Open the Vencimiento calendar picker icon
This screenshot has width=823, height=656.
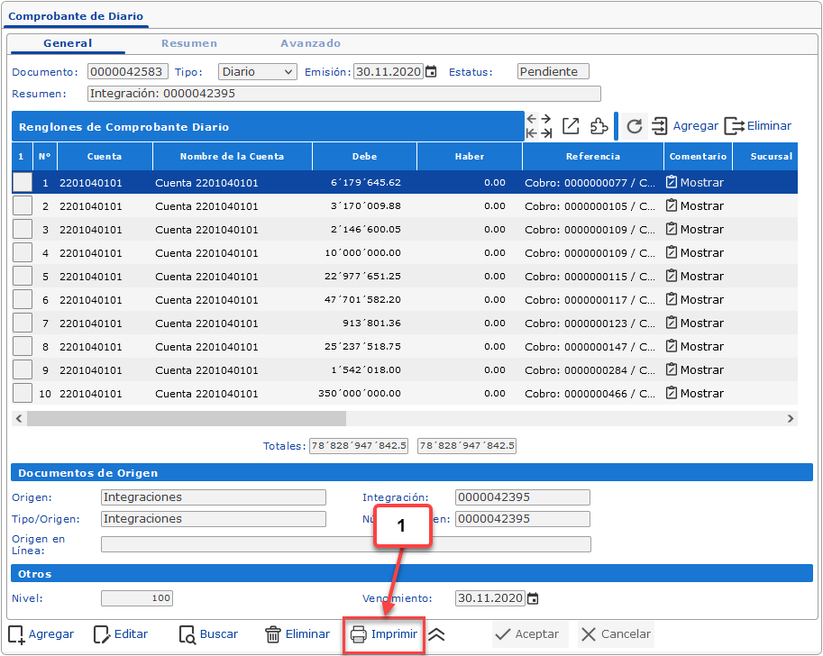click(533, 598)
